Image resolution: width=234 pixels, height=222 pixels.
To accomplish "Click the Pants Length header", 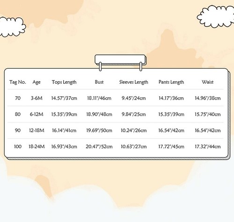I will coord(171,82).
